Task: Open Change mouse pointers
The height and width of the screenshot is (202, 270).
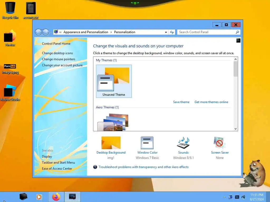Action: tap(59, 59)
